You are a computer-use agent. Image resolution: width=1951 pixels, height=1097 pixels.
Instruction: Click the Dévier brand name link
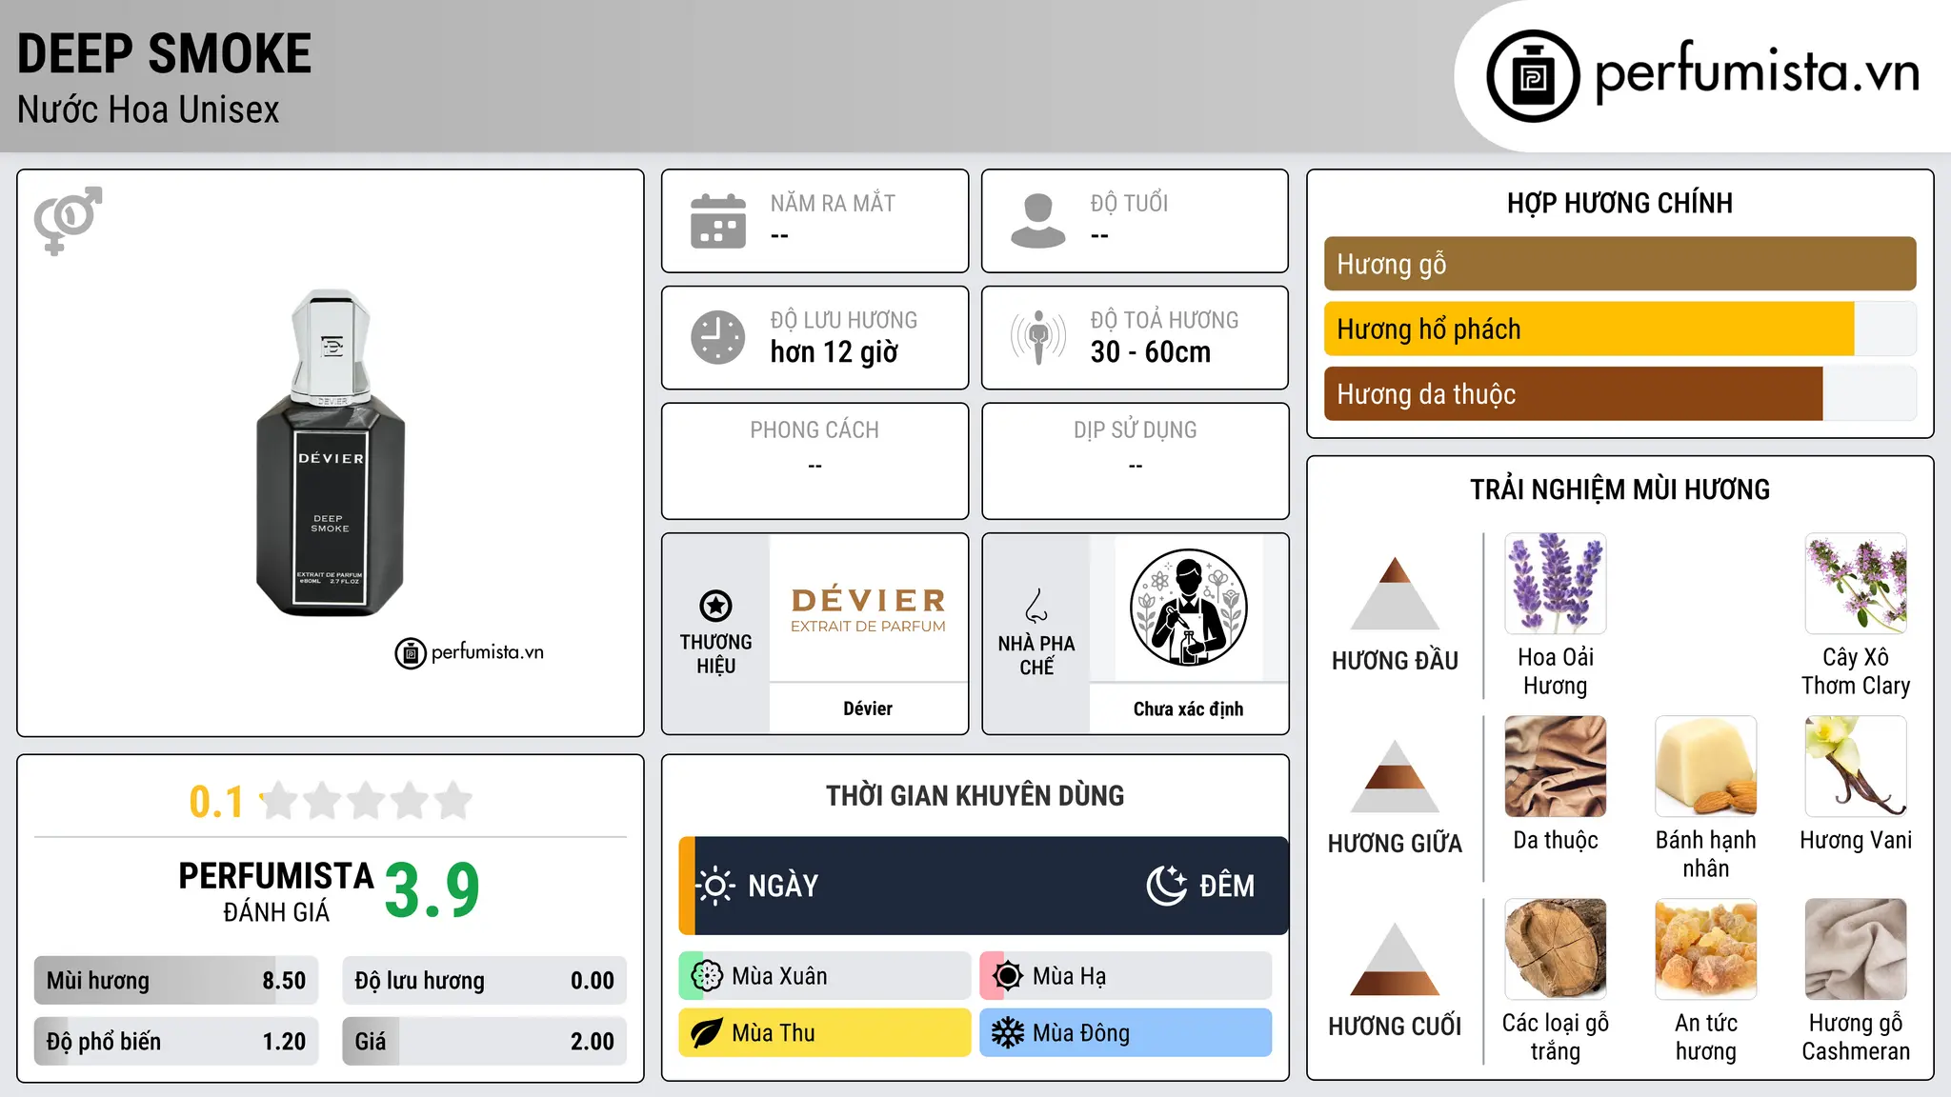(x=868, y=708)
